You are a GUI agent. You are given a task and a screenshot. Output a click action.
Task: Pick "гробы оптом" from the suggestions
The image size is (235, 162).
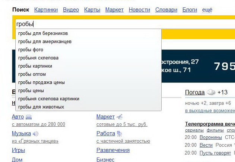[32, 74]
